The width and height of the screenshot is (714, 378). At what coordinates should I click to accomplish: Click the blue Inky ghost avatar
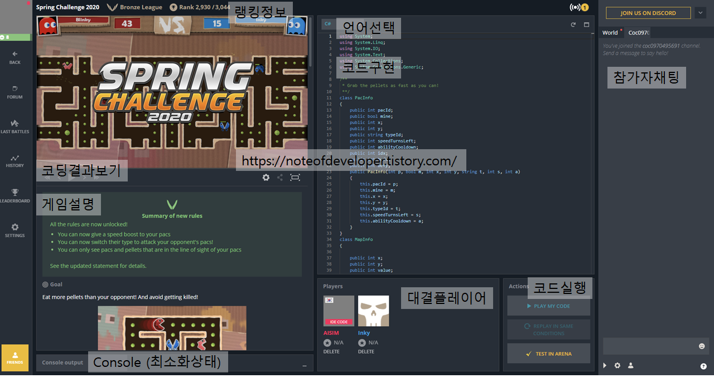point(296,24)
